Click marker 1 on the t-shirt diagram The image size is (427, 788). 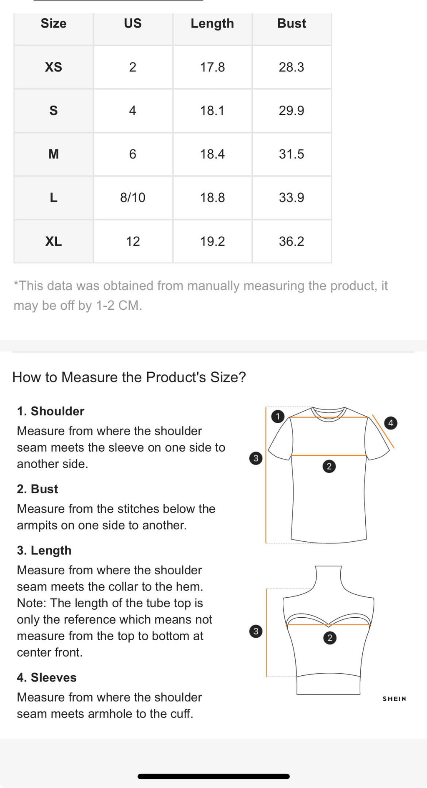click(278, 416)
